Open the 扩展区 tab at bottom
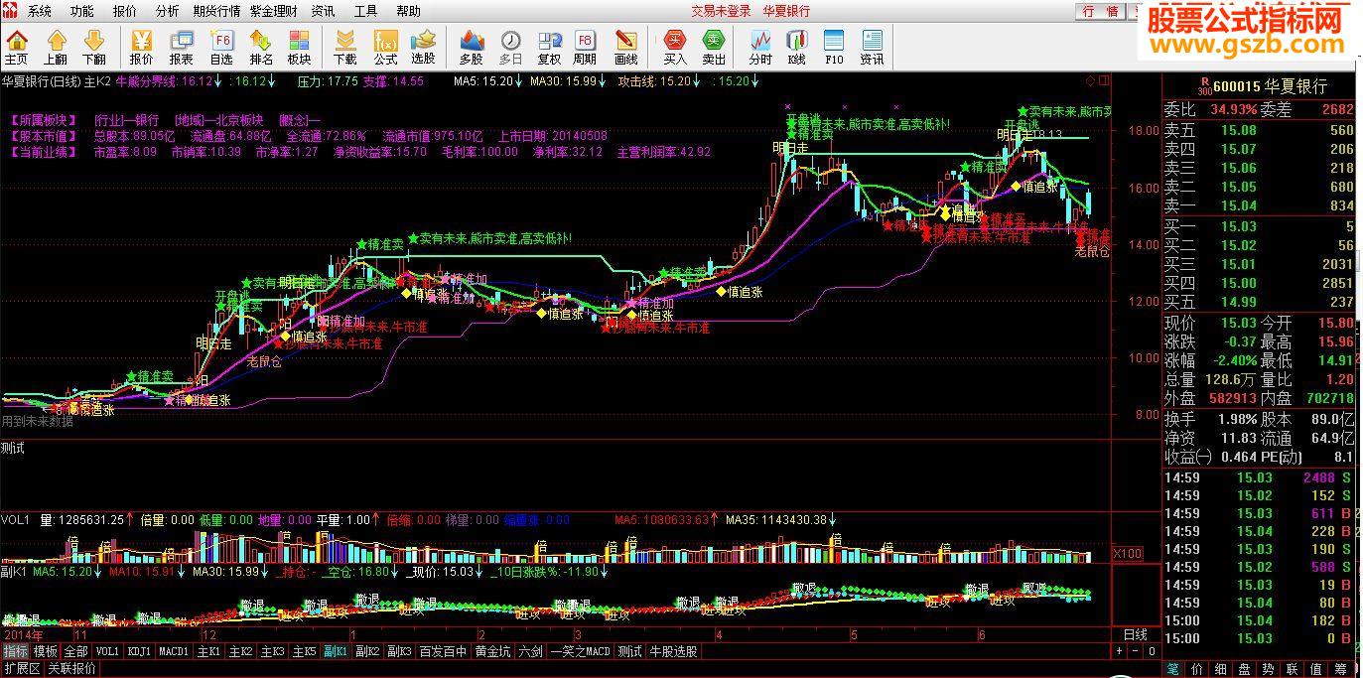This screenshot has height=678, width=1363. [x=22, y=669]
